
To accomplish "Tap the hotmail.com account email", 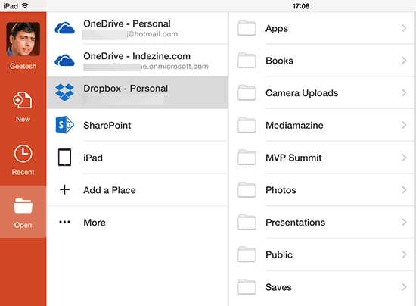I will (153, 34).
